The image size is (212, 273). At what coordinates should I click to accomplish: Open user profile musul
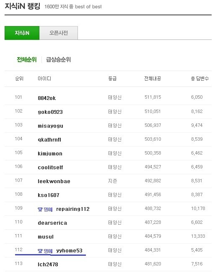pos(46,236)
